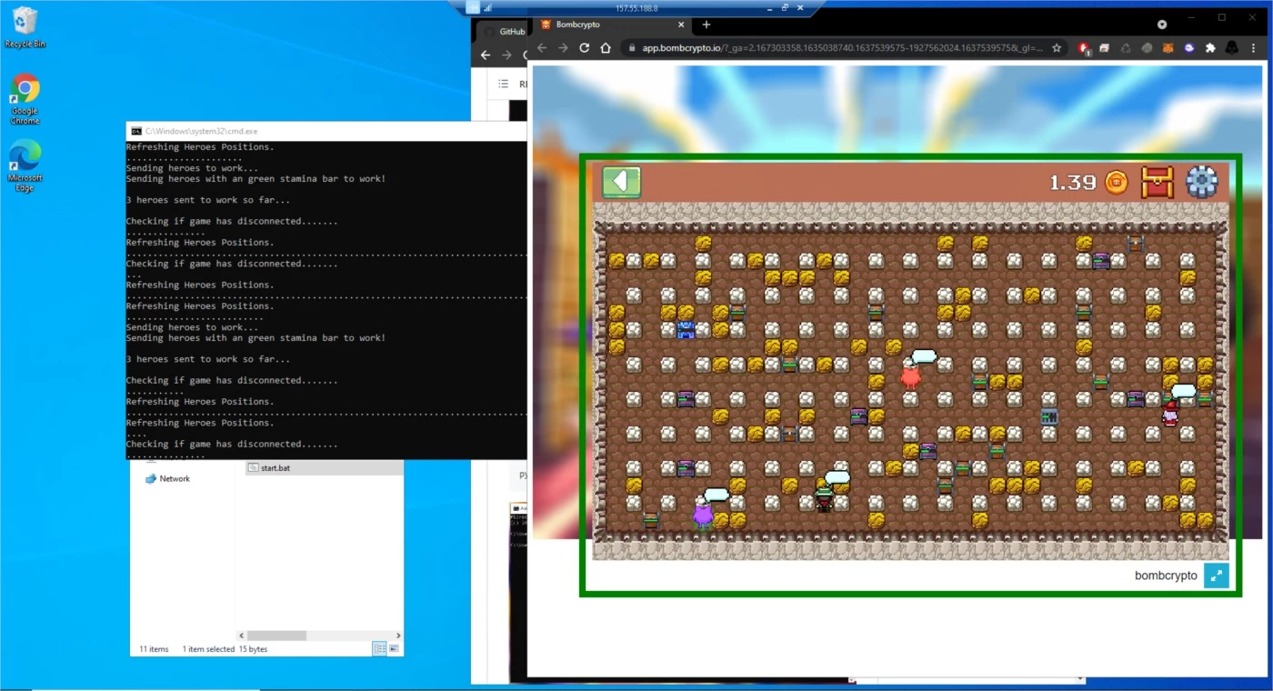Open the Chrome Extensions puzzle menu
Viewport: 1273px width, 691px height.
click(x=1210, y=48)
